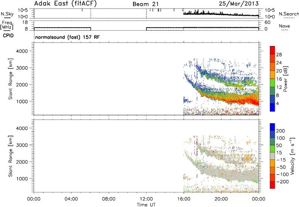This screenshot has height=207, width=299.
Task: Click the 'N.Sky' legend label
Action: (7, 14)
